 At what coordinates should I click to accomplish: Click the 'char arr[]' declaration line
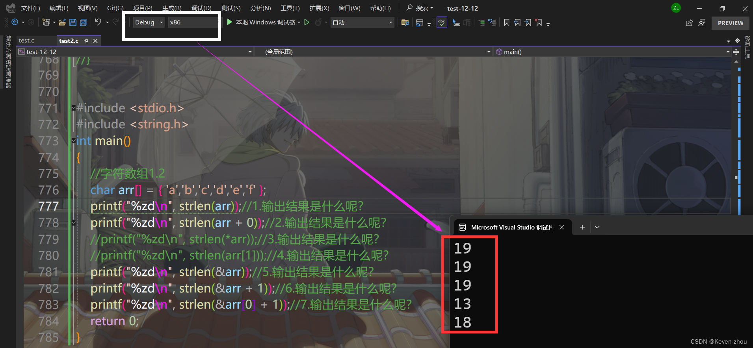tap(178, 190)
